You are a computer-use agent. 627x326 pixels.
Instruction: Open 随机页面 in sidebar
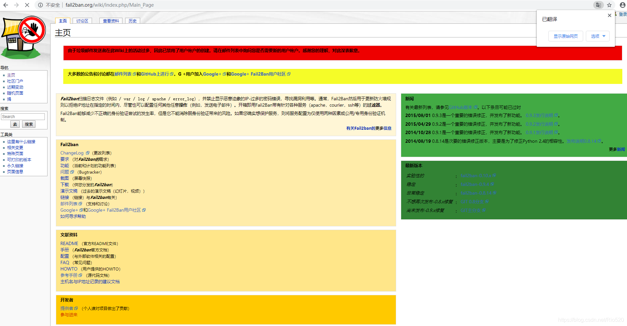(x=15, y=93)
